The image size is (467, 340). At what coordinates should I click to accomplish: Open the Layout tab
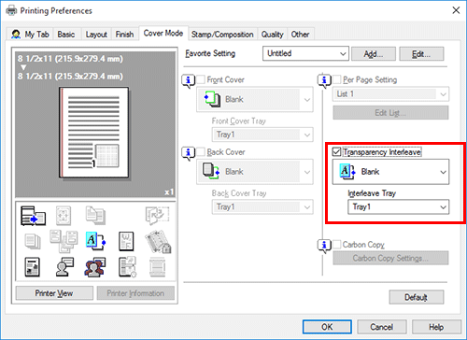point(96,35)
